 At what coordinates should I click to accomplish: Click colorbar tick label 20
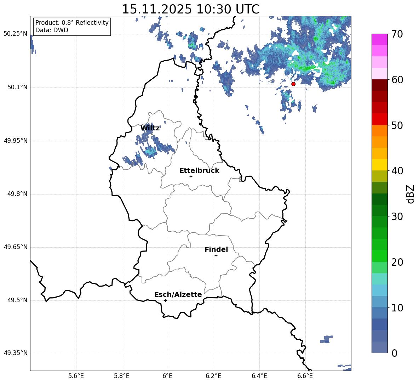click(x=397, y=262)
